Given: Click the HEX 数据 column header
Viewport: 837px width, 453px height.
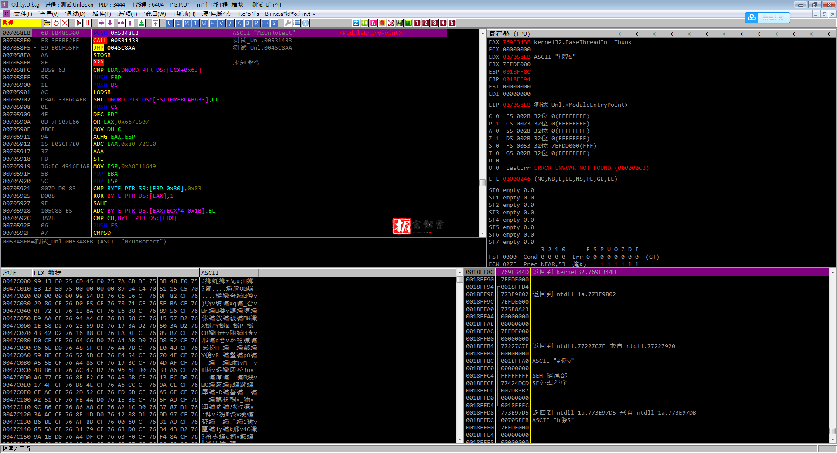Looking at the screenshot, I should 116,273.
